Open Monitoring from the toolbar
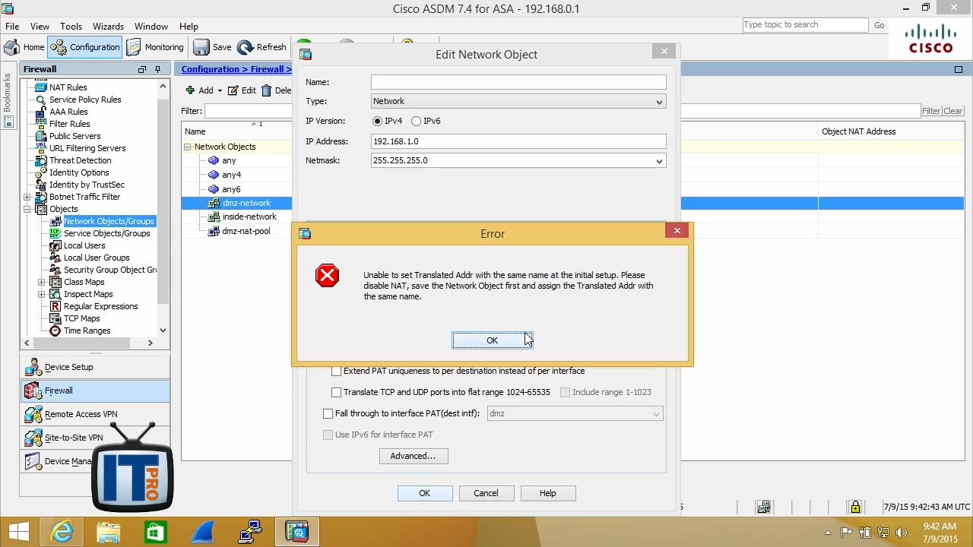Screen dimensions: 973x547 point(155,47)
